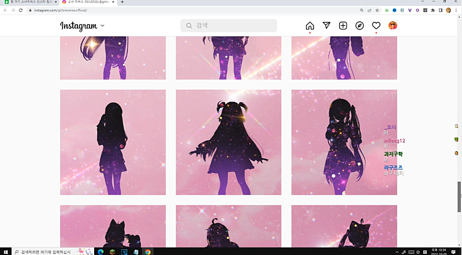Expand the tab search chevron
462x255 pixels.
point(423,2)
